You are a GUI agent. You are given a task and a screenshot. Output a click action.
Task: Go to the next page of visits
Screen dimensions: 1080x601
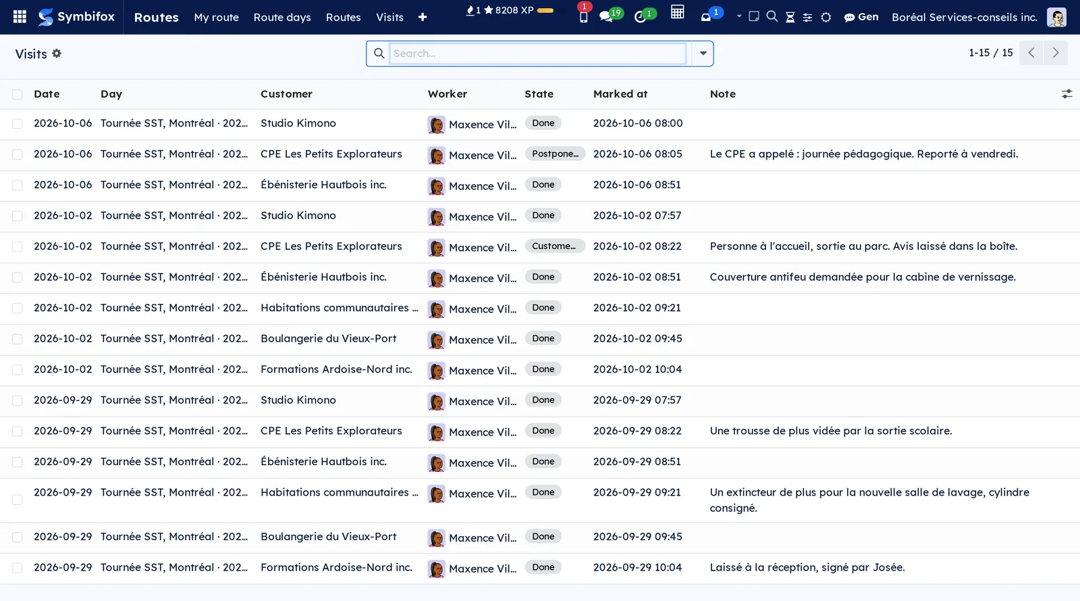[1056, 53]
